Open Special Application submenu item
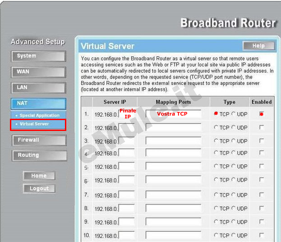281x242 pixels. (39, 116)
